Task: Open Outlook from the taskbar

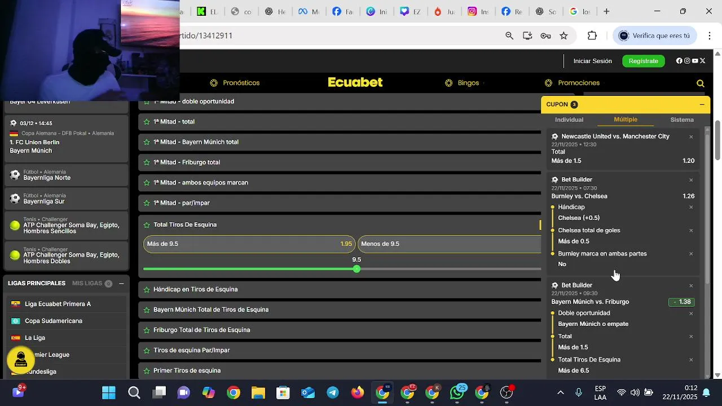Action: [x=308, y=392]
